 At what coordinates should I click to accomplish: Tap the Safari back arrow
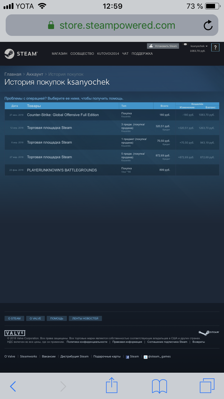pos(13,386)
